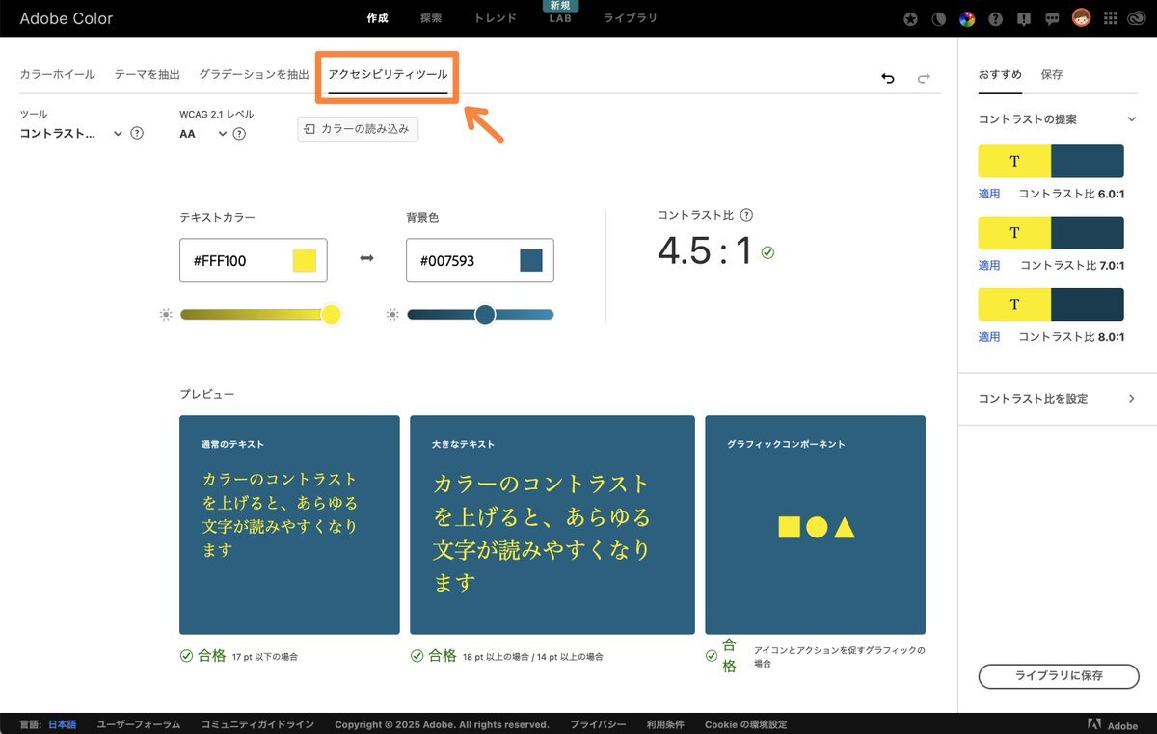
Task: Click the yellow circle shape in the preview
Action: pos(817,527)
